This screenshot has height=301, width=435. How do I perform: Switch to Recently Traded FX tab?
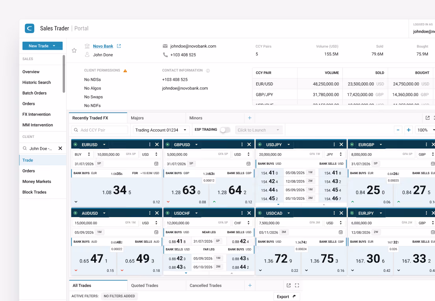pyautogui.click(x=98, y=118)
